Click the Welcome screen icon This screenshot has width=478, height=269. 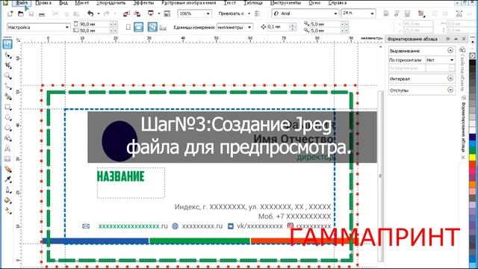[167, 13]
